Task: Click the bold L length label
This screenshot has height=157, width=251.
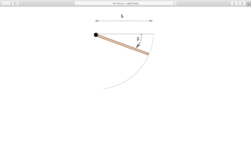Action: coord(122,16)
